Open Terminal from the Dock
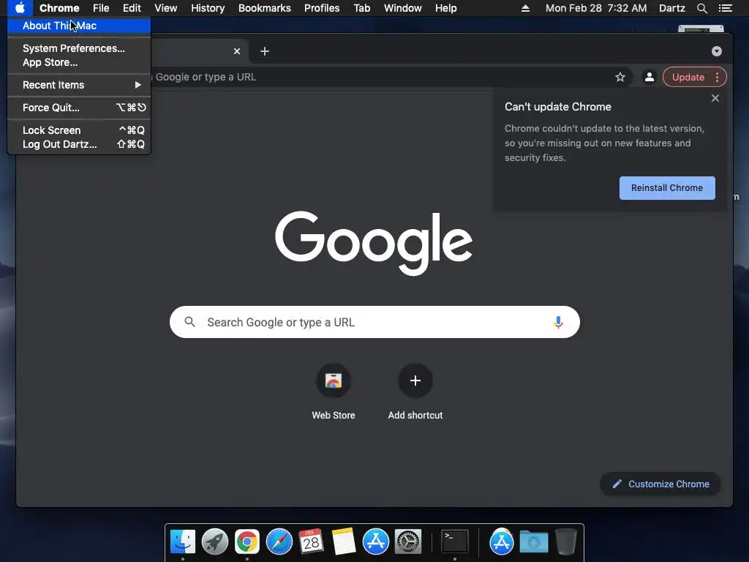Viewport: 749px width, 562px height. coord(454,542)
